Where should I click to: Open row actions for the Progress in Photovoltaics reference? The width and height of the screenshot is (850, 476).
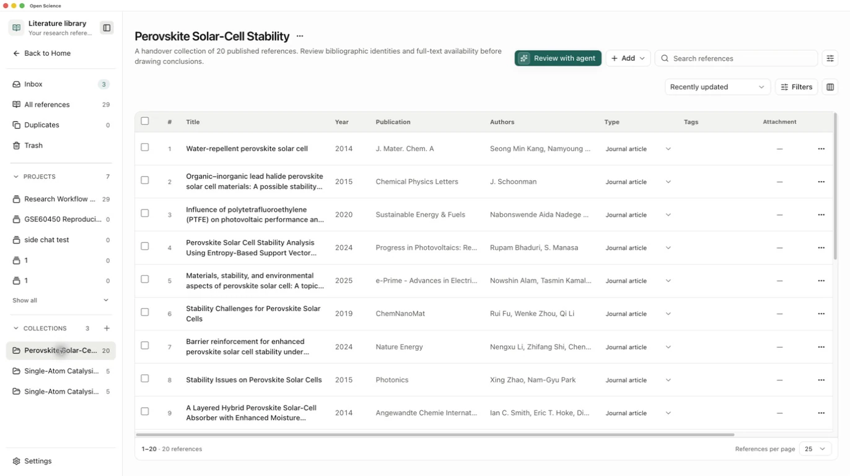click(x=822, y=248)
